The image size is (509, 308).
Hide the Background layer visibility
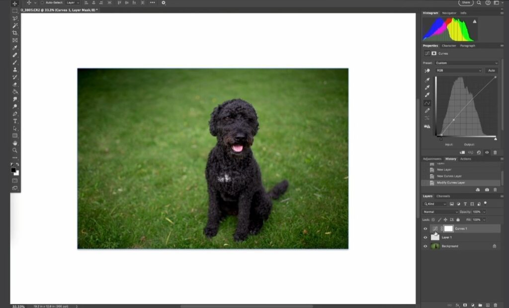425,246
